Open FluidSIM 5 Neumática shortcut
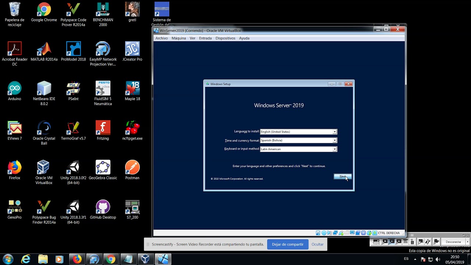 (x=103, y=93)
